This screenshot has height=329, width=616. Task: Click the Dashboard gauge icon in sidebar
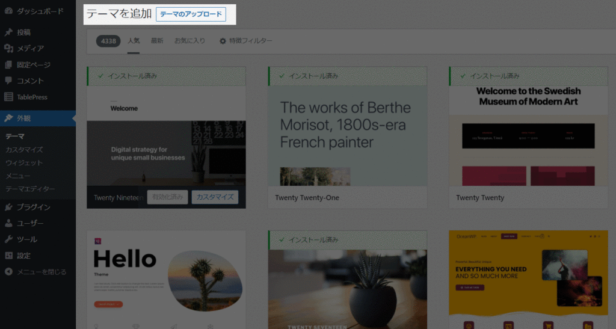click(8, 11)
